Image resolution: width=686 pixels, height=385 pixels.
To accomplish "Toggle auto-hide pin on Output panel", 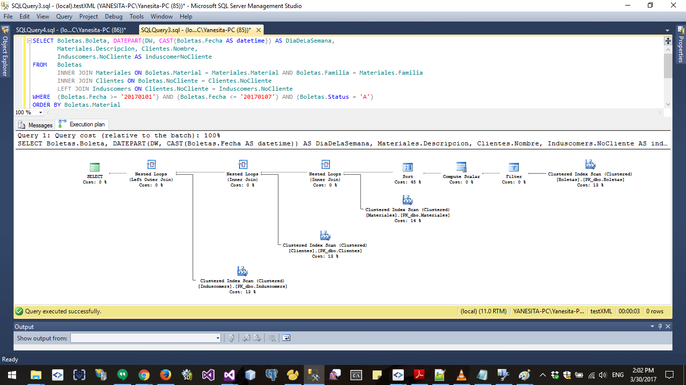I will (660, 326).
